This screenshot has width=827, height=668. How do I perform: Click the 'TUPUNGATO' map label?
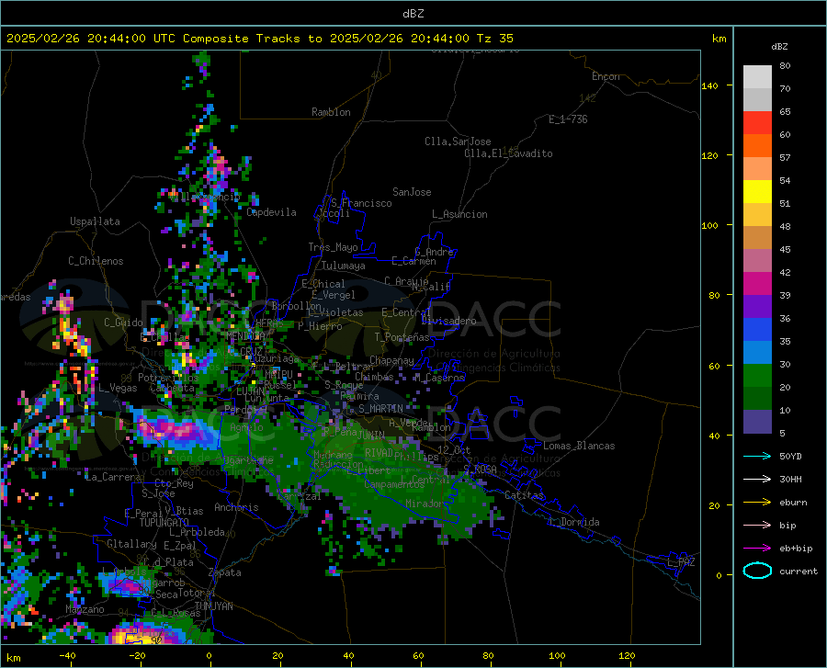coord(164,523)
